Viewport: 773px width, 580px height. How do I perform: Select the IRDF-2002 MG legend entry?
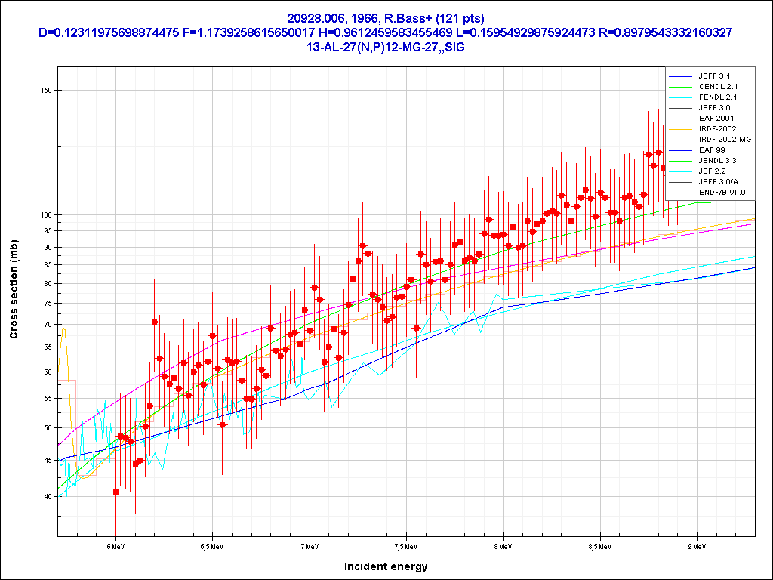coord(725,140)
